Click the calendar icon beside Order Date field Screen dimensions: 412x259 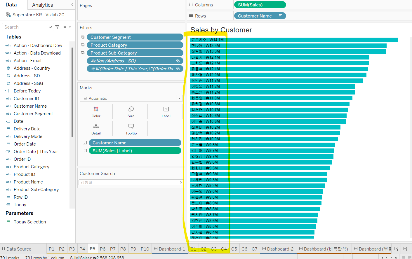coord(8,144)
